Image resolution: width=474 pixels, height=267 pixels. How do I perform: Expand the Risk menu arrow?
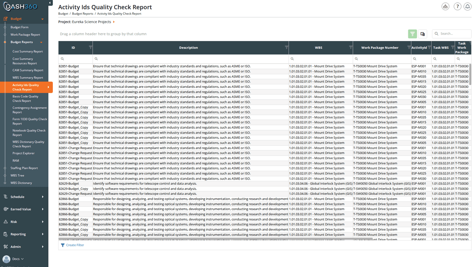[x=43, y=222]
